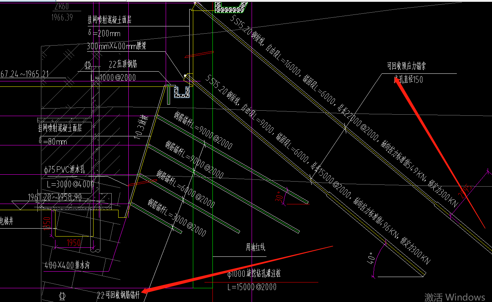Select the L=1000@2000 spacing text
Screen dimensions: 492x302
coord(113,77)
